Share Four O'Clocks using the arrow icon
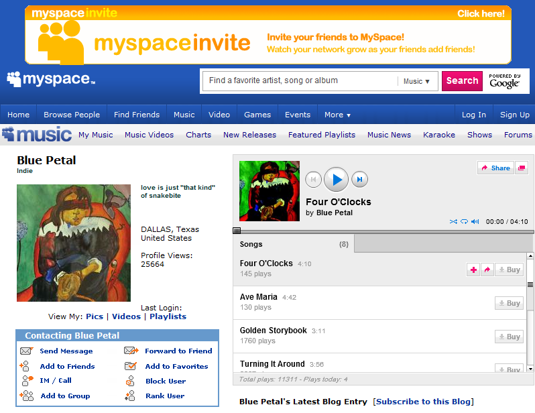Viewport: 535px width, 413px height. pyautogui.click(x=487, y=270)
